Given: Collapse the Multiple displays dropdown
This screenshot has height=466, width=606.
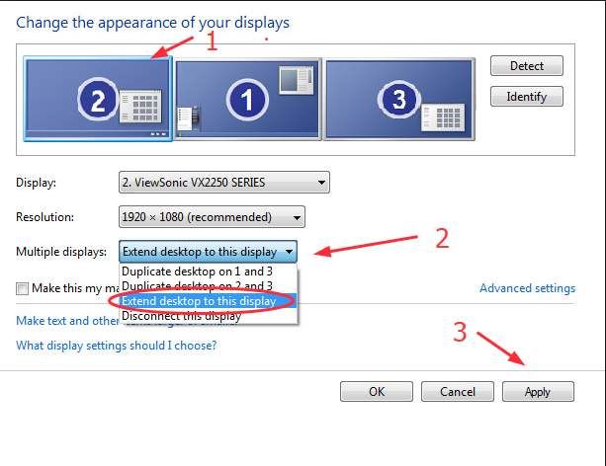Looking at the screenshot, I should click(x=208, y=252).
